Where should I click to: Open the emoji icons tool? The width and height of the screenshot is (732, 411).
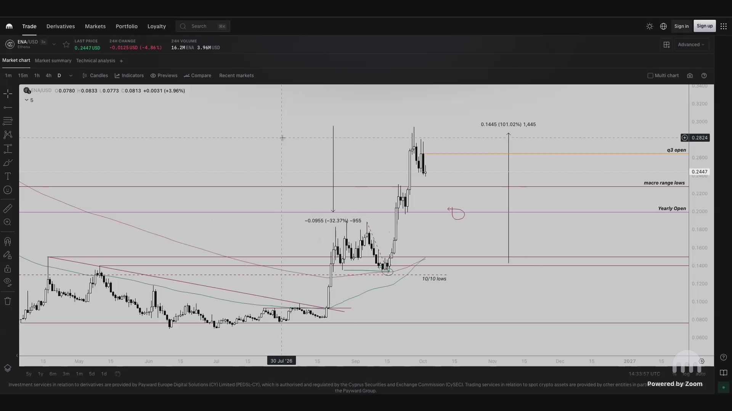click(x=8, y=190)
